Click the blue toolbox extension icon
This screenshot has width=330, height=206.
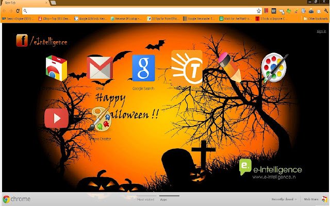pos(311,11)
